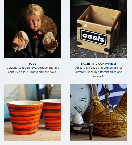Click the white price sticker on the wooden box
Screen dimensions: 132x145
click(x=86, y=26)
